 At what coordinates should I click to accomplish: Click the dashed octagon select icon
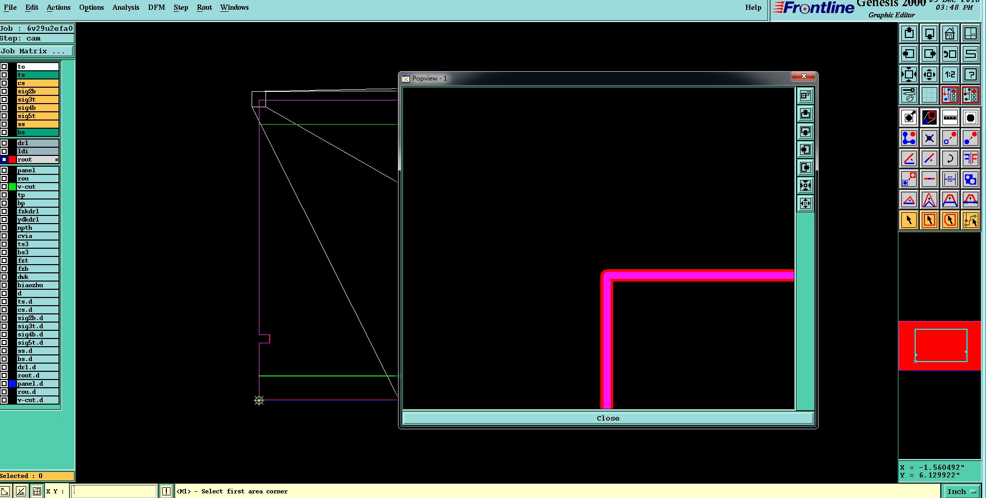(x=971, y=117)
